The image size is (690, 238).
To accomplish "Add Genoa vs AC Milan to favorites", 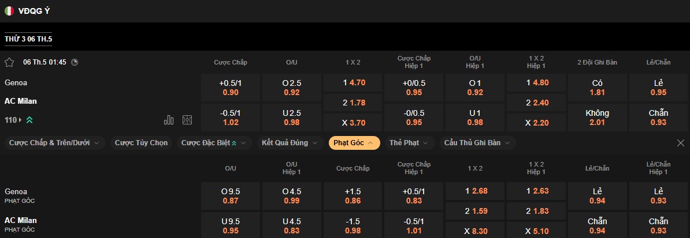I will pyautogui.click(x=9, y=62).
